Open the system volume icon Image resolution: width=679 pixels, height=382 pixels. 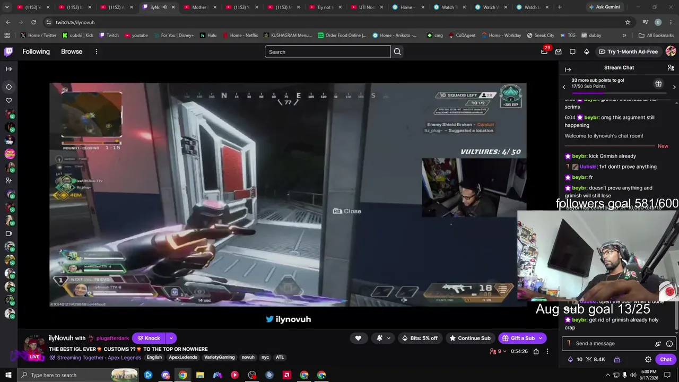click(633, 375)
